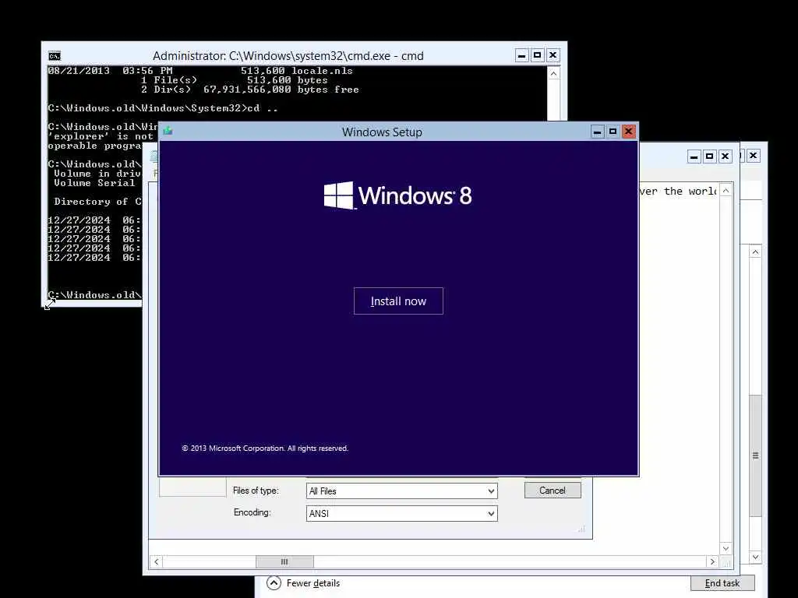Click Notepad vertical scrollbar up arrow
Screen dimensions: 798x598
click(726, 191)
